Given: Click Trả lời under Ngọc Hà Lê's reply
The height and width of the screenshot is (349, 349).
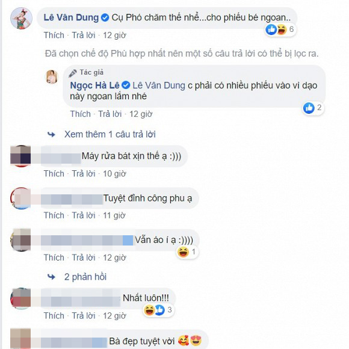Looking at the screenshot, I should 110,114.
